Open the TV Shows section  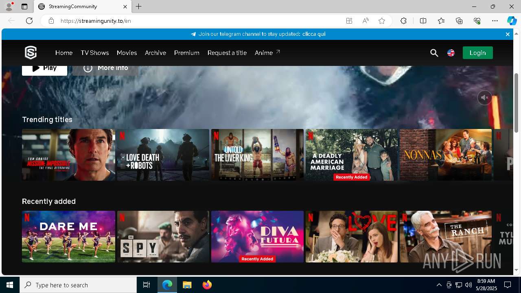pyautogui.click(x=94, y=53)
